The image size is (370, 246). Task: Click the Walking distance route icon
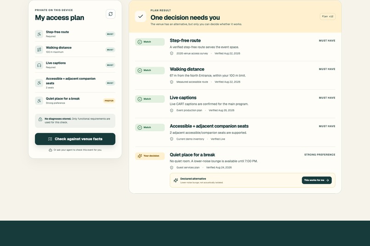click(x=39, y=49)
